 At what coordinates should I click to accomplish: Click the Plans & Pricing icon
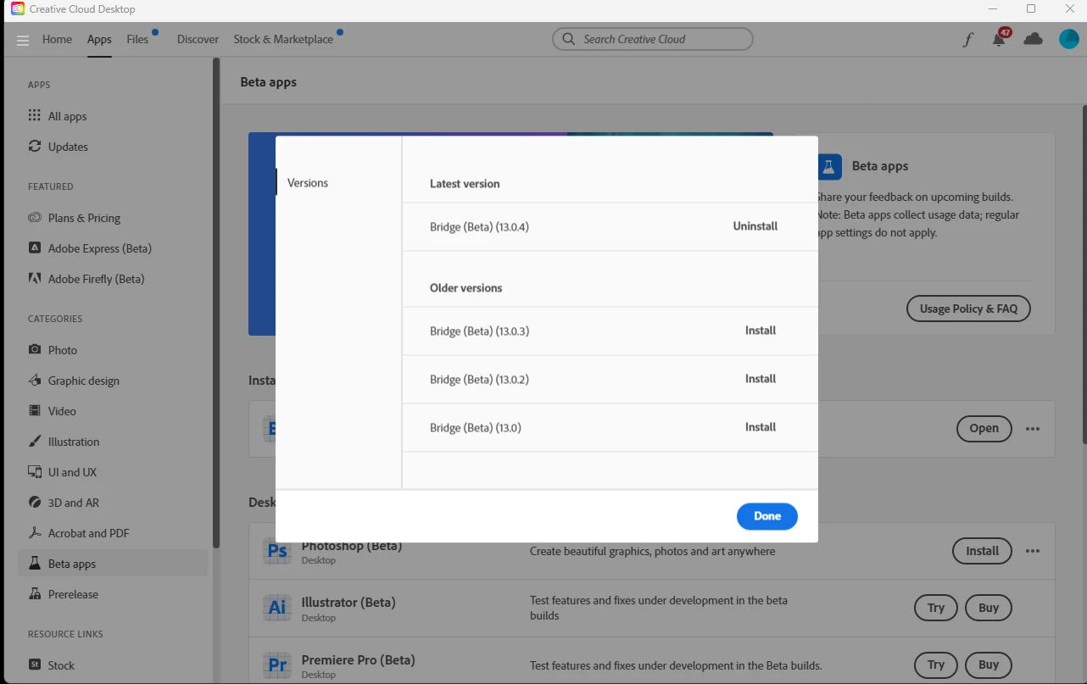pyautogui.click(x=35, y=218)
